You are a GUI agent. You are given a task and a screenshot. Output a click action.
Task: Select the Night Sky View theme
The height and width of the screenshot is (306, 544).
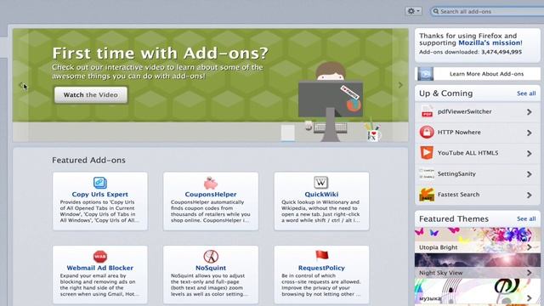[x=478, y=265]
